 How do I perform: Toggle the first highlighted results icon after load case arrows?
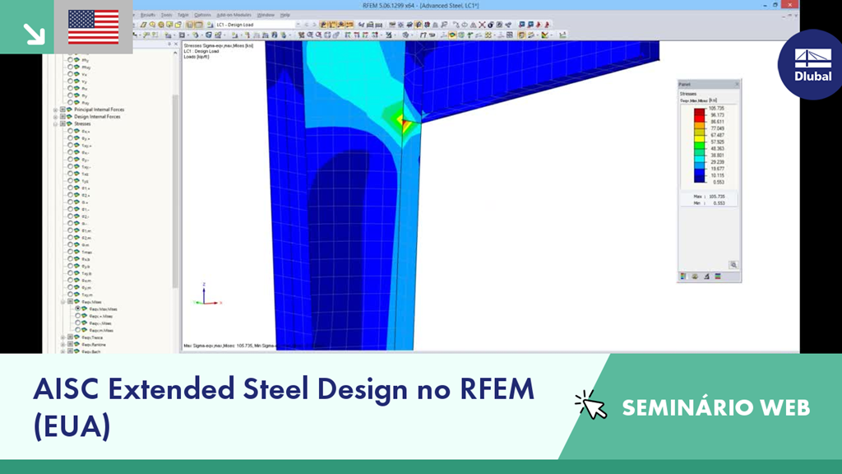[324, 25]
